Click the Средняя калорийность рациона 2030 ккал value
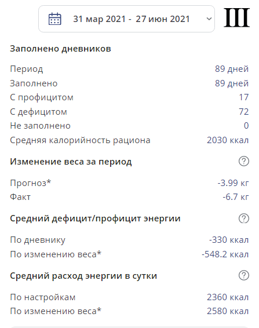 coord(228,140)
